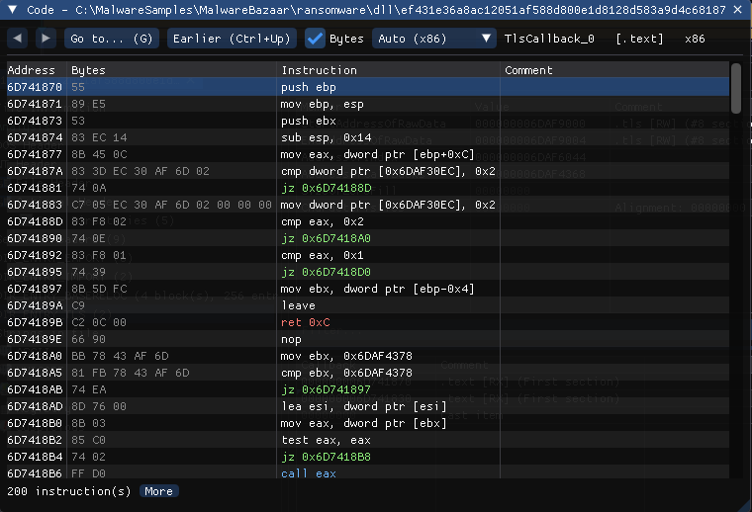Select the call eax instruction

click(x=309, y=473)
